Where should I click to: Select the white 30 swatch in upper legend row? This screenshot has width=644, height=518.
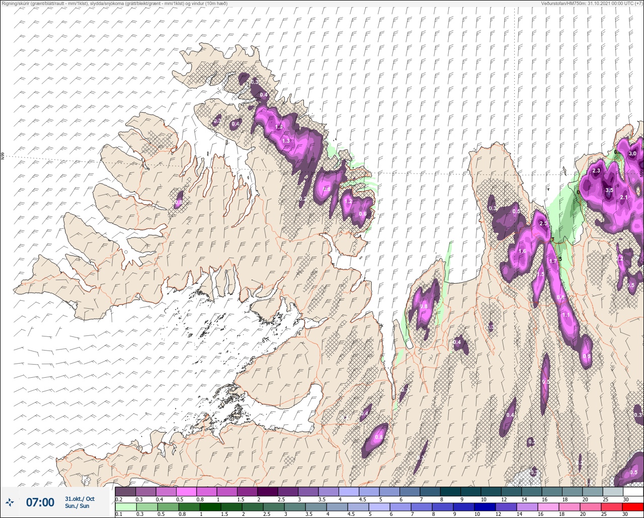633,491
